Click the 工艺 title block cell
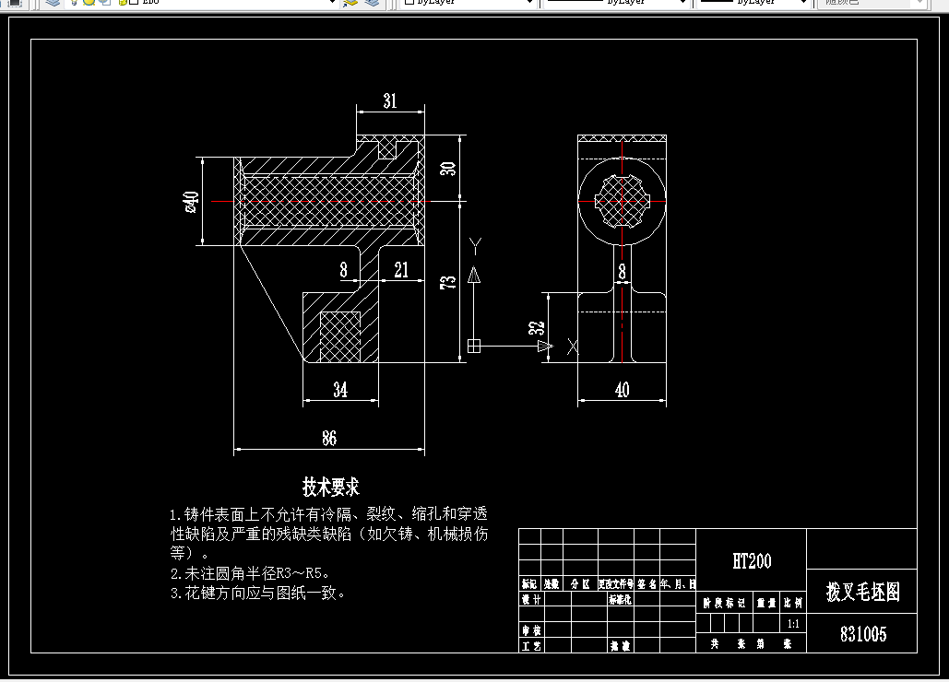Image resolution: width=949 pixels, height=682 pixels. pyautogui.click(x=531, y=646)
